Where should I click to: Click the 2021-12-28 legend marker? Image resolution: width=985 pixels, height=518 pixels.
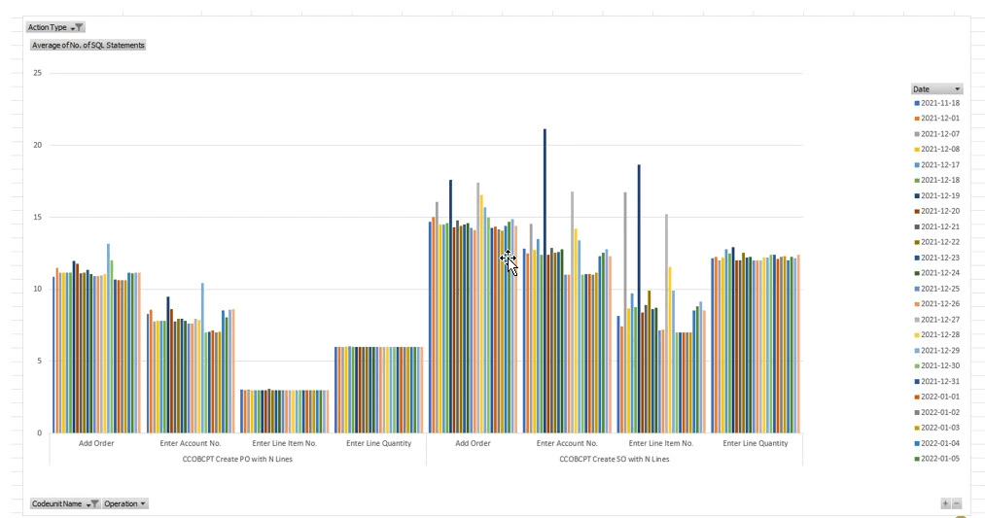pyautogui.click(x=916, y=335)
